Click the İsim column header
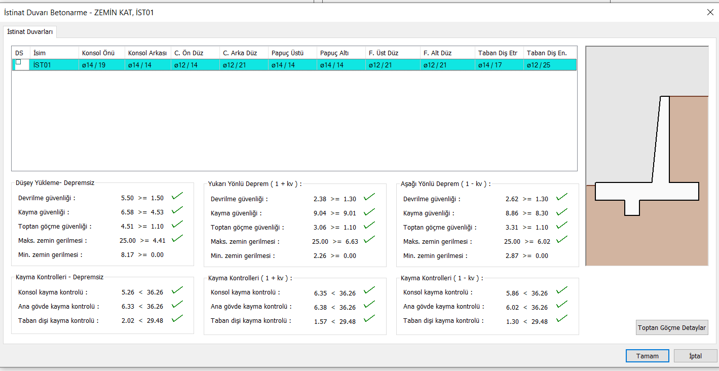Viewport: 719px width, 371px height. coord(54,53)
